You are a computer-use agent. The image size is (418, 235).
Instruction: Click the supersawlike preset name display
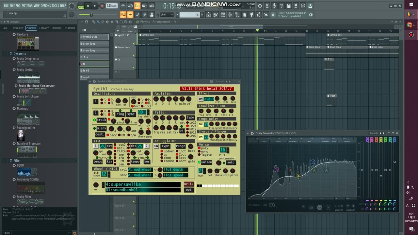pos(143,184)
